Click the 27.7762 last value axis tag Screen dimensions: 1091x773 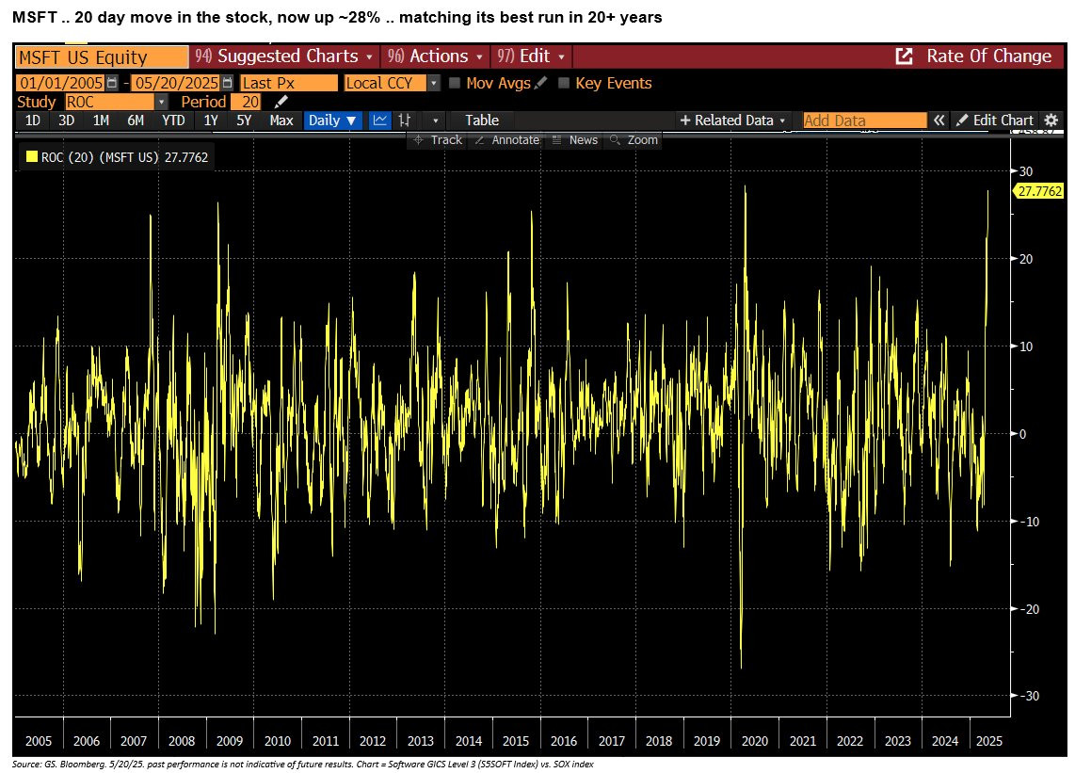[1039, 191]
